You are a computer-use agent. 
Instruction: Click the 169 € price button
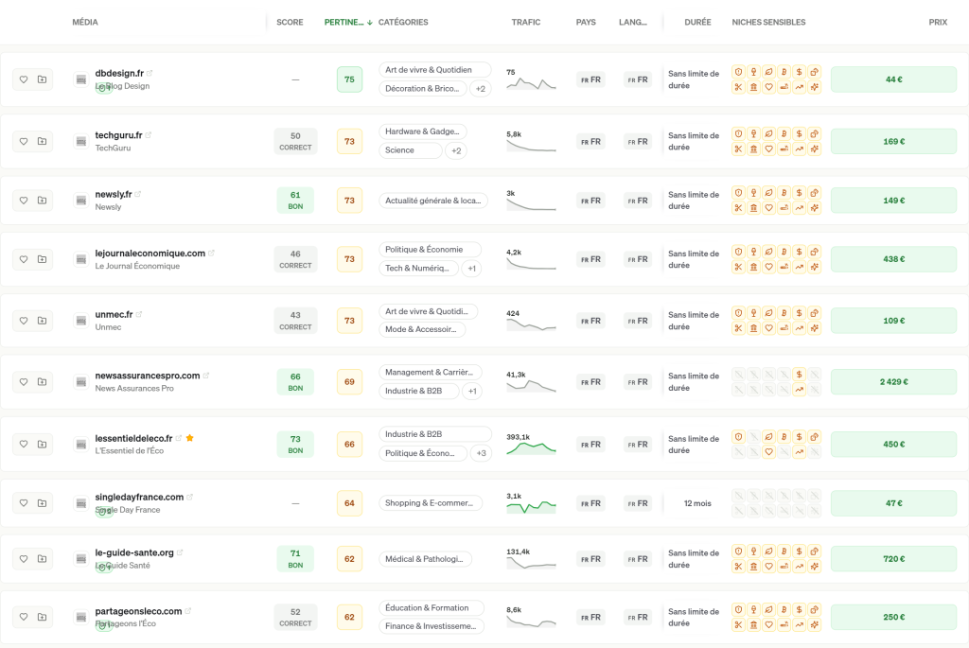tap(893, 142)
